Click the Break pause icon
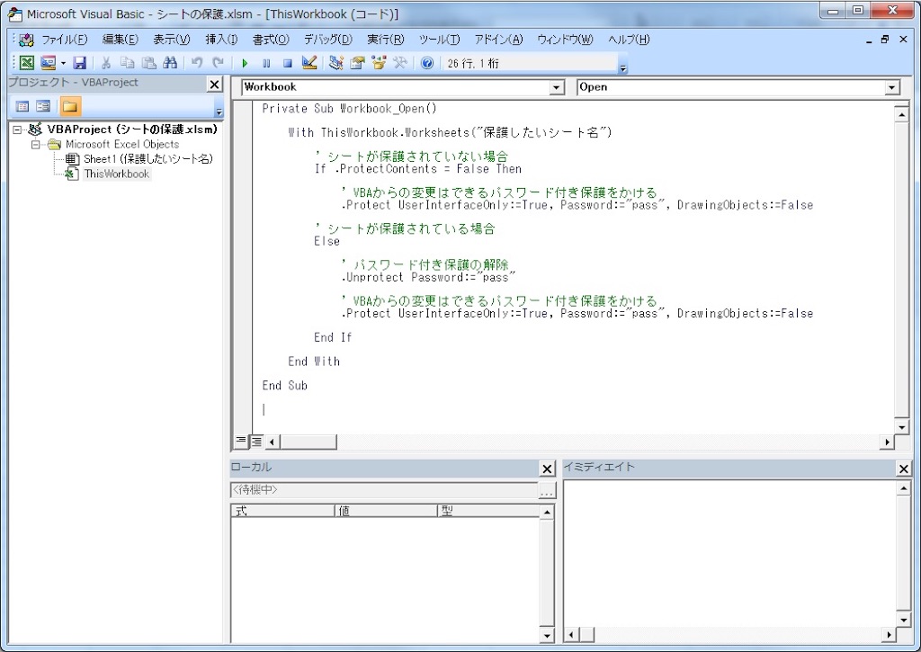Image resolution: width=921 pixels, height=652 pixels. coord(266,63)
